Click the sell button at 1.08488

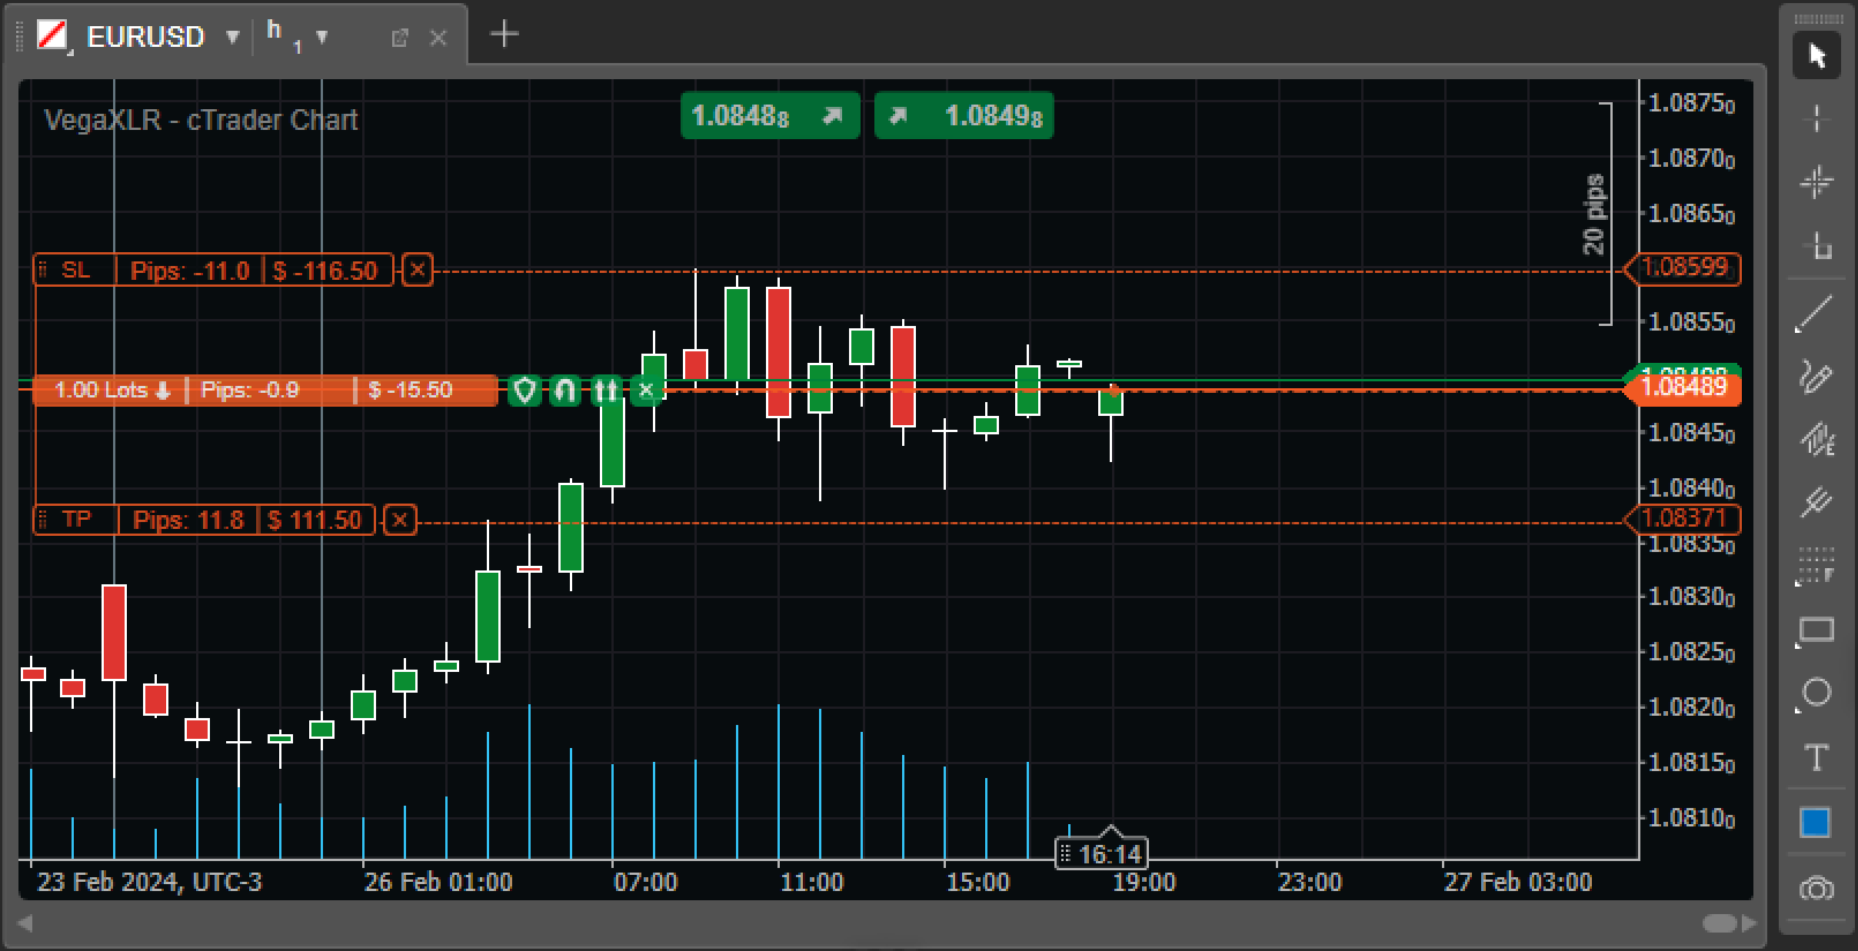click(x=770, y=116)
